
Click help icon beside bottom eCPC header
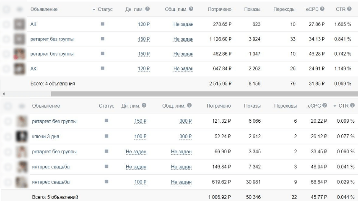pos(324,106)
